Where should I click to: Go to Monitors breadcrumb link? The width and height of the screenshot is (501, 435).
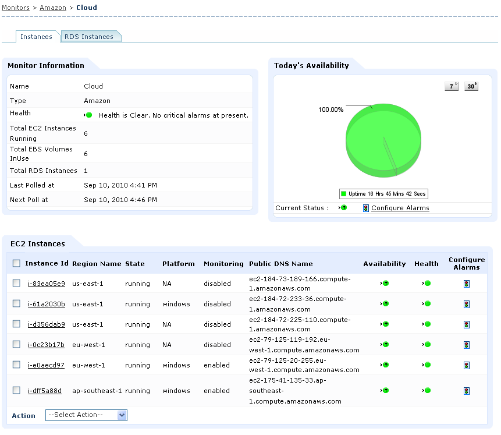tap(16, 8)
